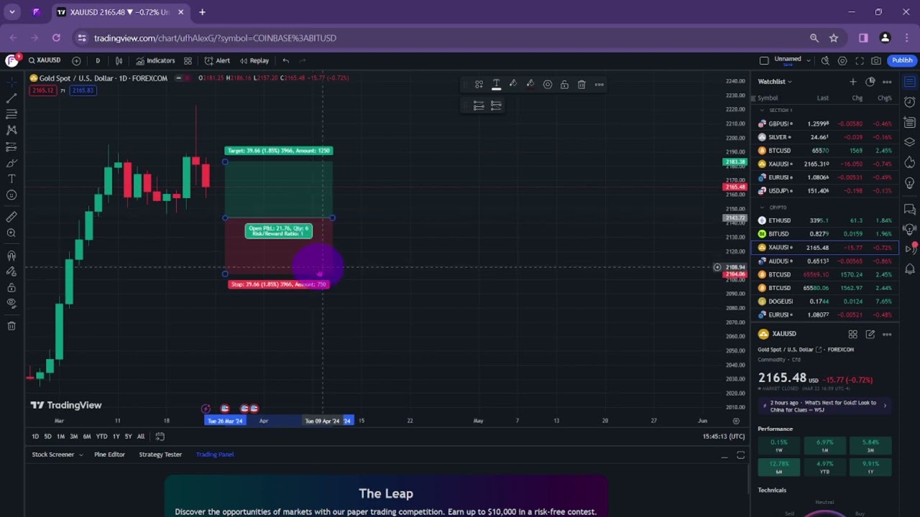This screenshot has width=920, height=517.
Task: Click the Publish button
Action: tap(902, 60)
